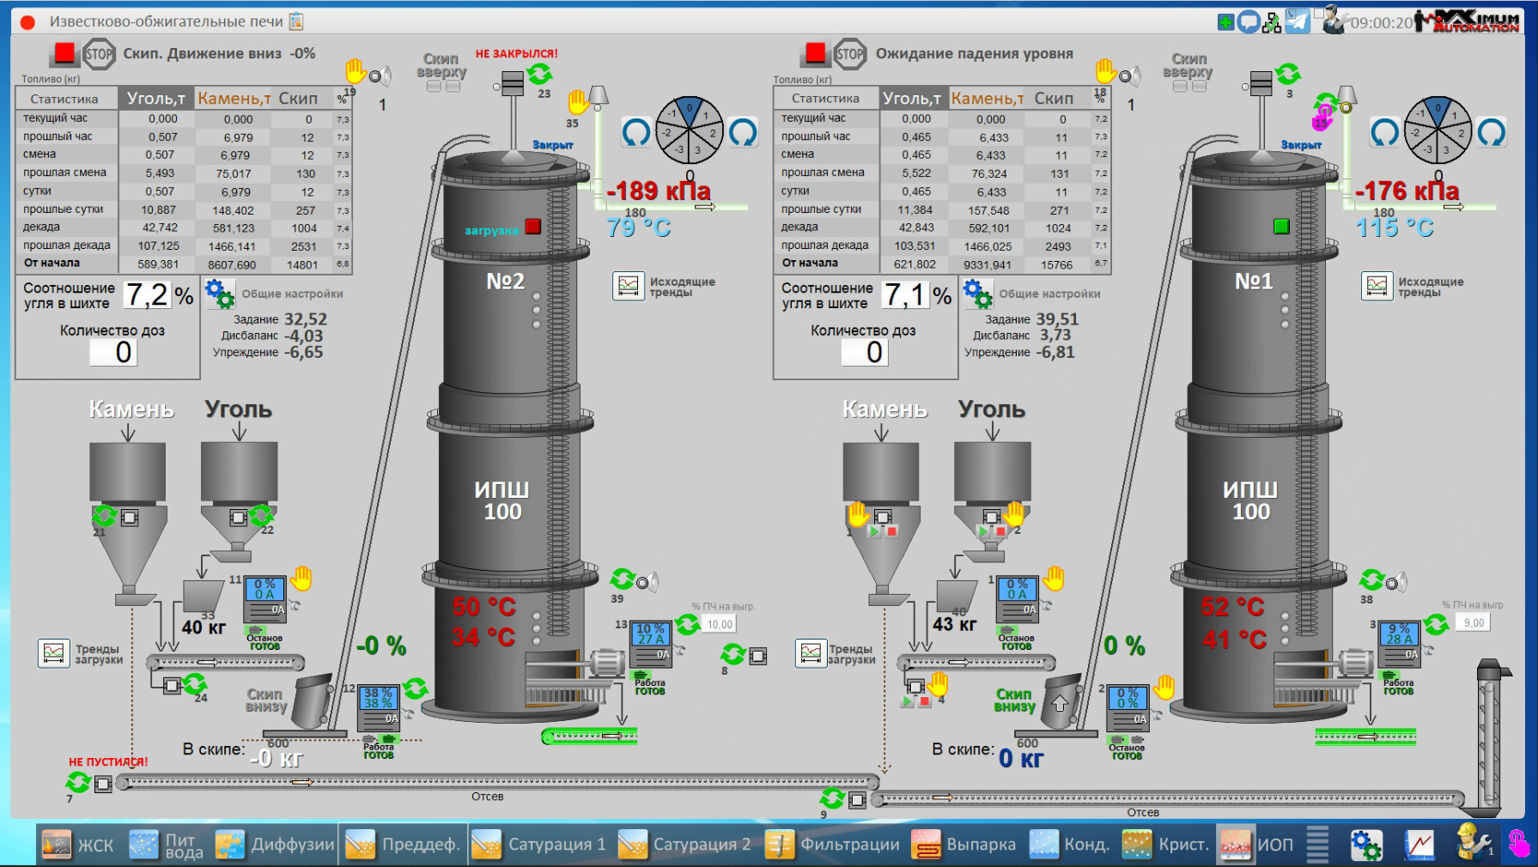Click the 10,00 discharge frequency percent field
The image size is (1538, 867).
pos(720,624)
